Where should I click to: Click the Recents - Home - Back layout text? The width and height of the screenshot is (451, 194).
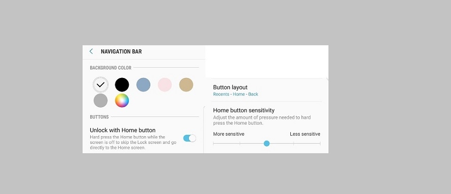coord(236,94)
